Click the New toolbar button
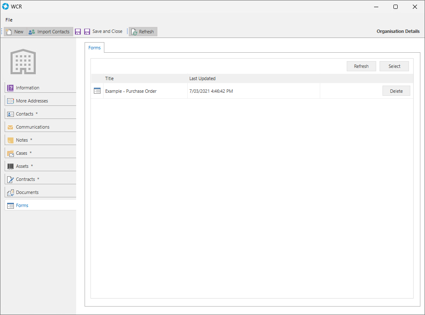The width and height of the screenshot is (425, 315). coord(15,32)
